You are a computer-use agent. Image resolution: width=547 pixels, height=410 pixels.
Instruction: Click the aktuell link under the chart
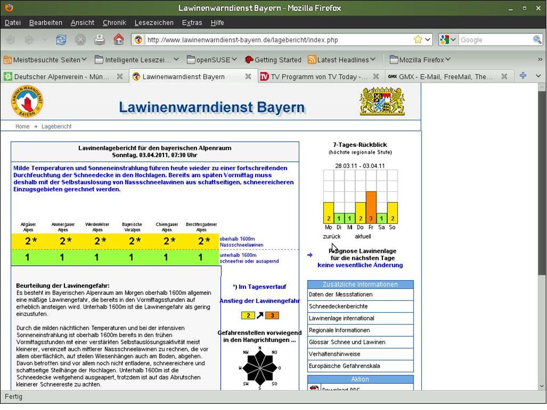point(363,236)
